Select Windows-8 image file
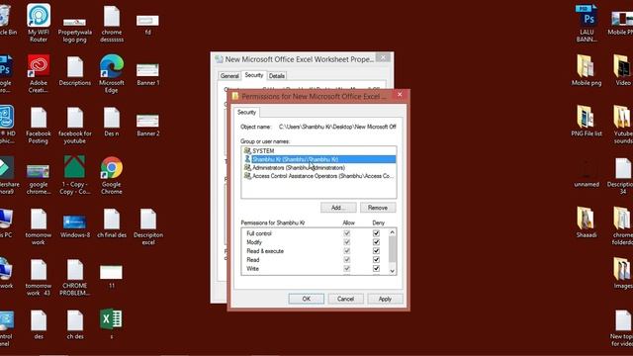The image size is (633, 356). tap(75, 226)
